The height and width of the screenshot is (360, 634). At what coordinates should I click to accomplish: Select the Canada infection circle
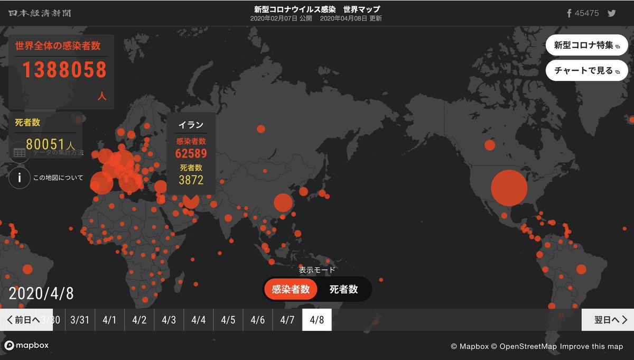(490, 145)
